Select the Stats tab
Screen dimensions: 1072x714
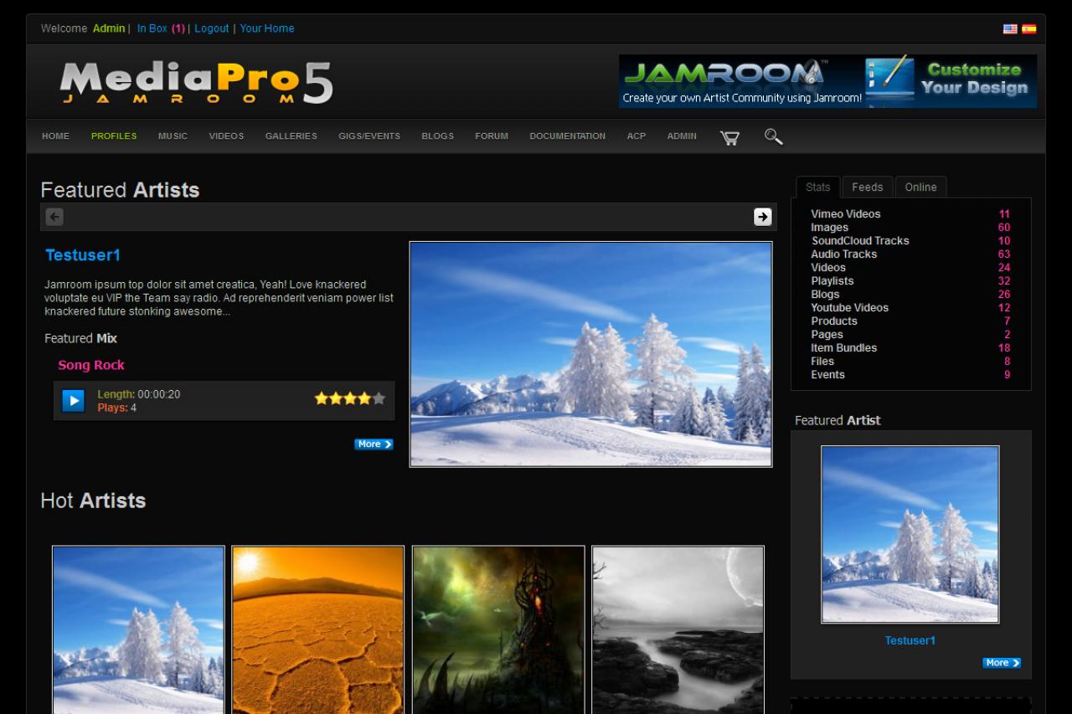click(818, 187)
